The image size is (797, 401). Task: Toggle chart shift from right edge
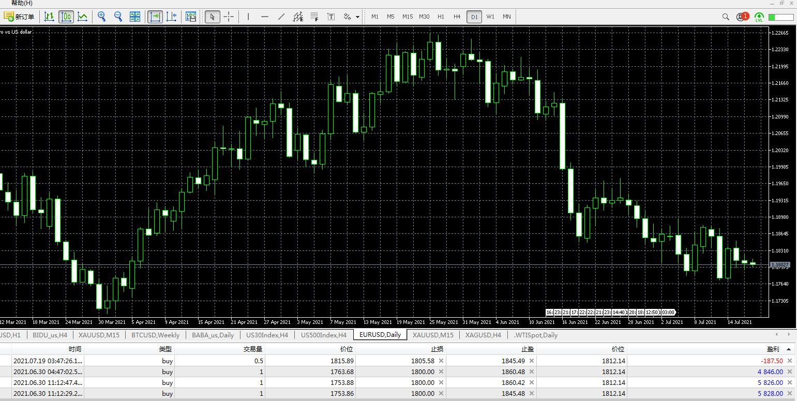tap(171, 17)
